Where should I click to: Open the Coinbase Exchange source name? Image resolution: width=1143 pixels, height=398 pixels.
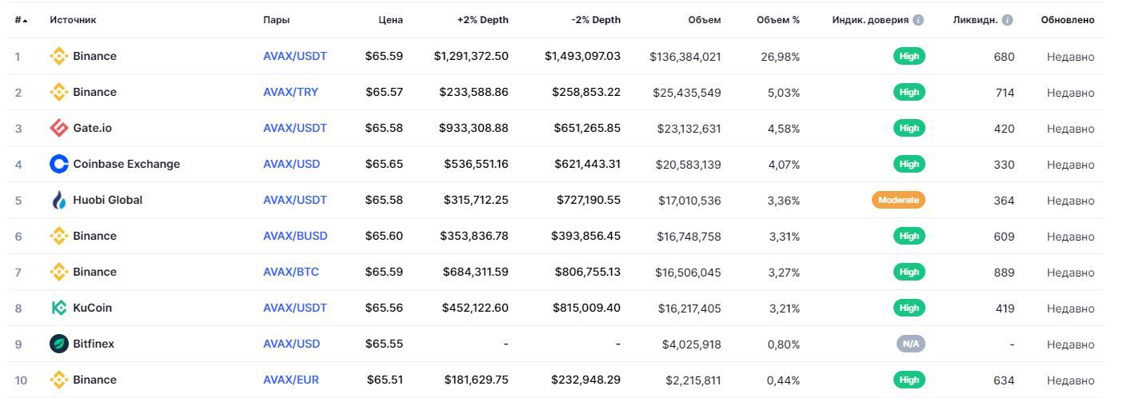tap(126, 164)
